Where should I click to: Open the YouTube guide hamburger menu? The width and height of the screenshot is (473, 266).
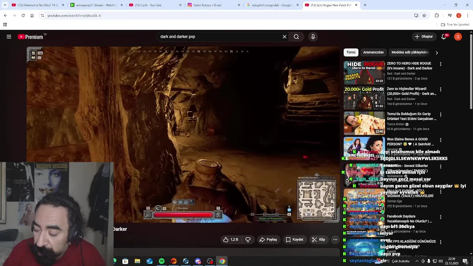point(9,37)
